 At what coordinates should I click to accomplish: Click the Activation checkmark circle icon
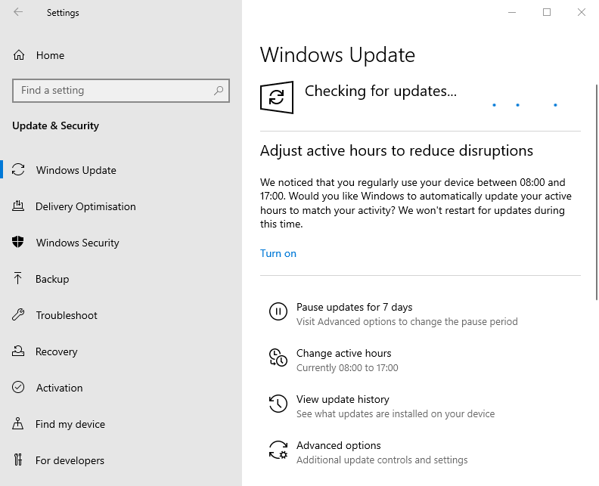[x=18, y=387]
